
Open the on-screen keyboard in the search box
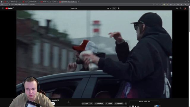[x=108, y=8]
